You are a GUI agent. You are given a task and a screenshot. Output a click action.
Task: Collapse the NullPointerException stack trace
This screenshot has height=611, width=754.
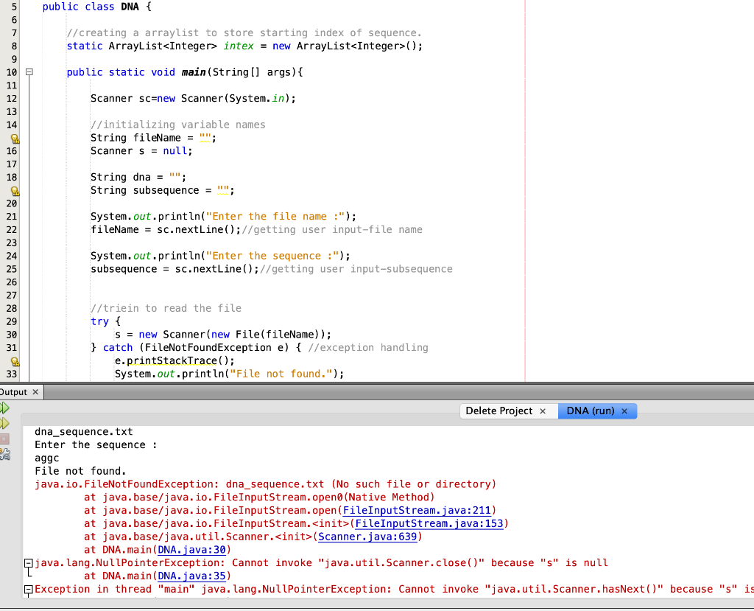(27, 562)
